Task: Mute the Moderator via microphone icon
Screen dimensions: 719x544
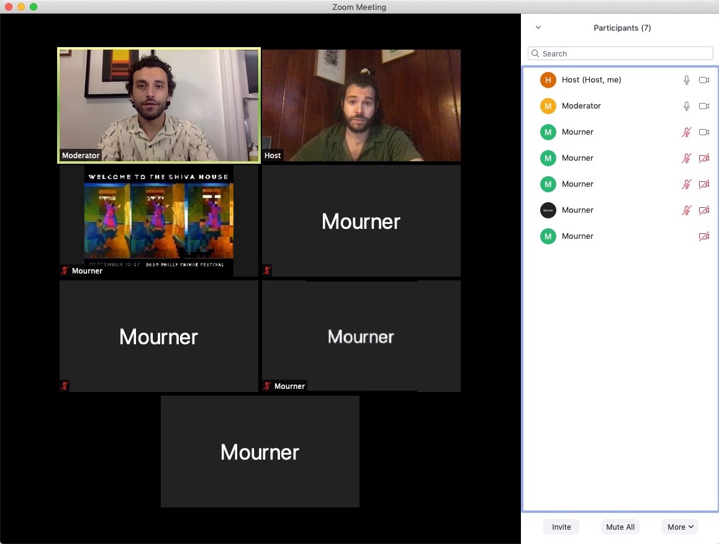Action: point(687,106)
